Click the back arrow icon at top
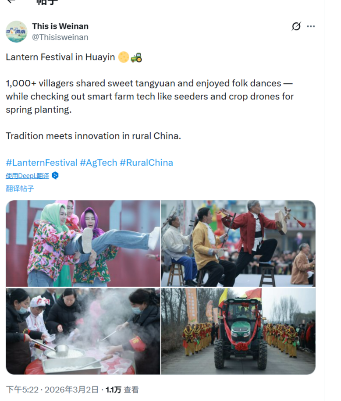The width and height of the screenshot is (341, 401). [x=11, y=1]
